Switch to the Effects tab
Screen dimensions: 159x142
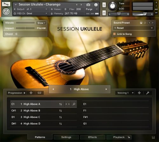point(93,137)
